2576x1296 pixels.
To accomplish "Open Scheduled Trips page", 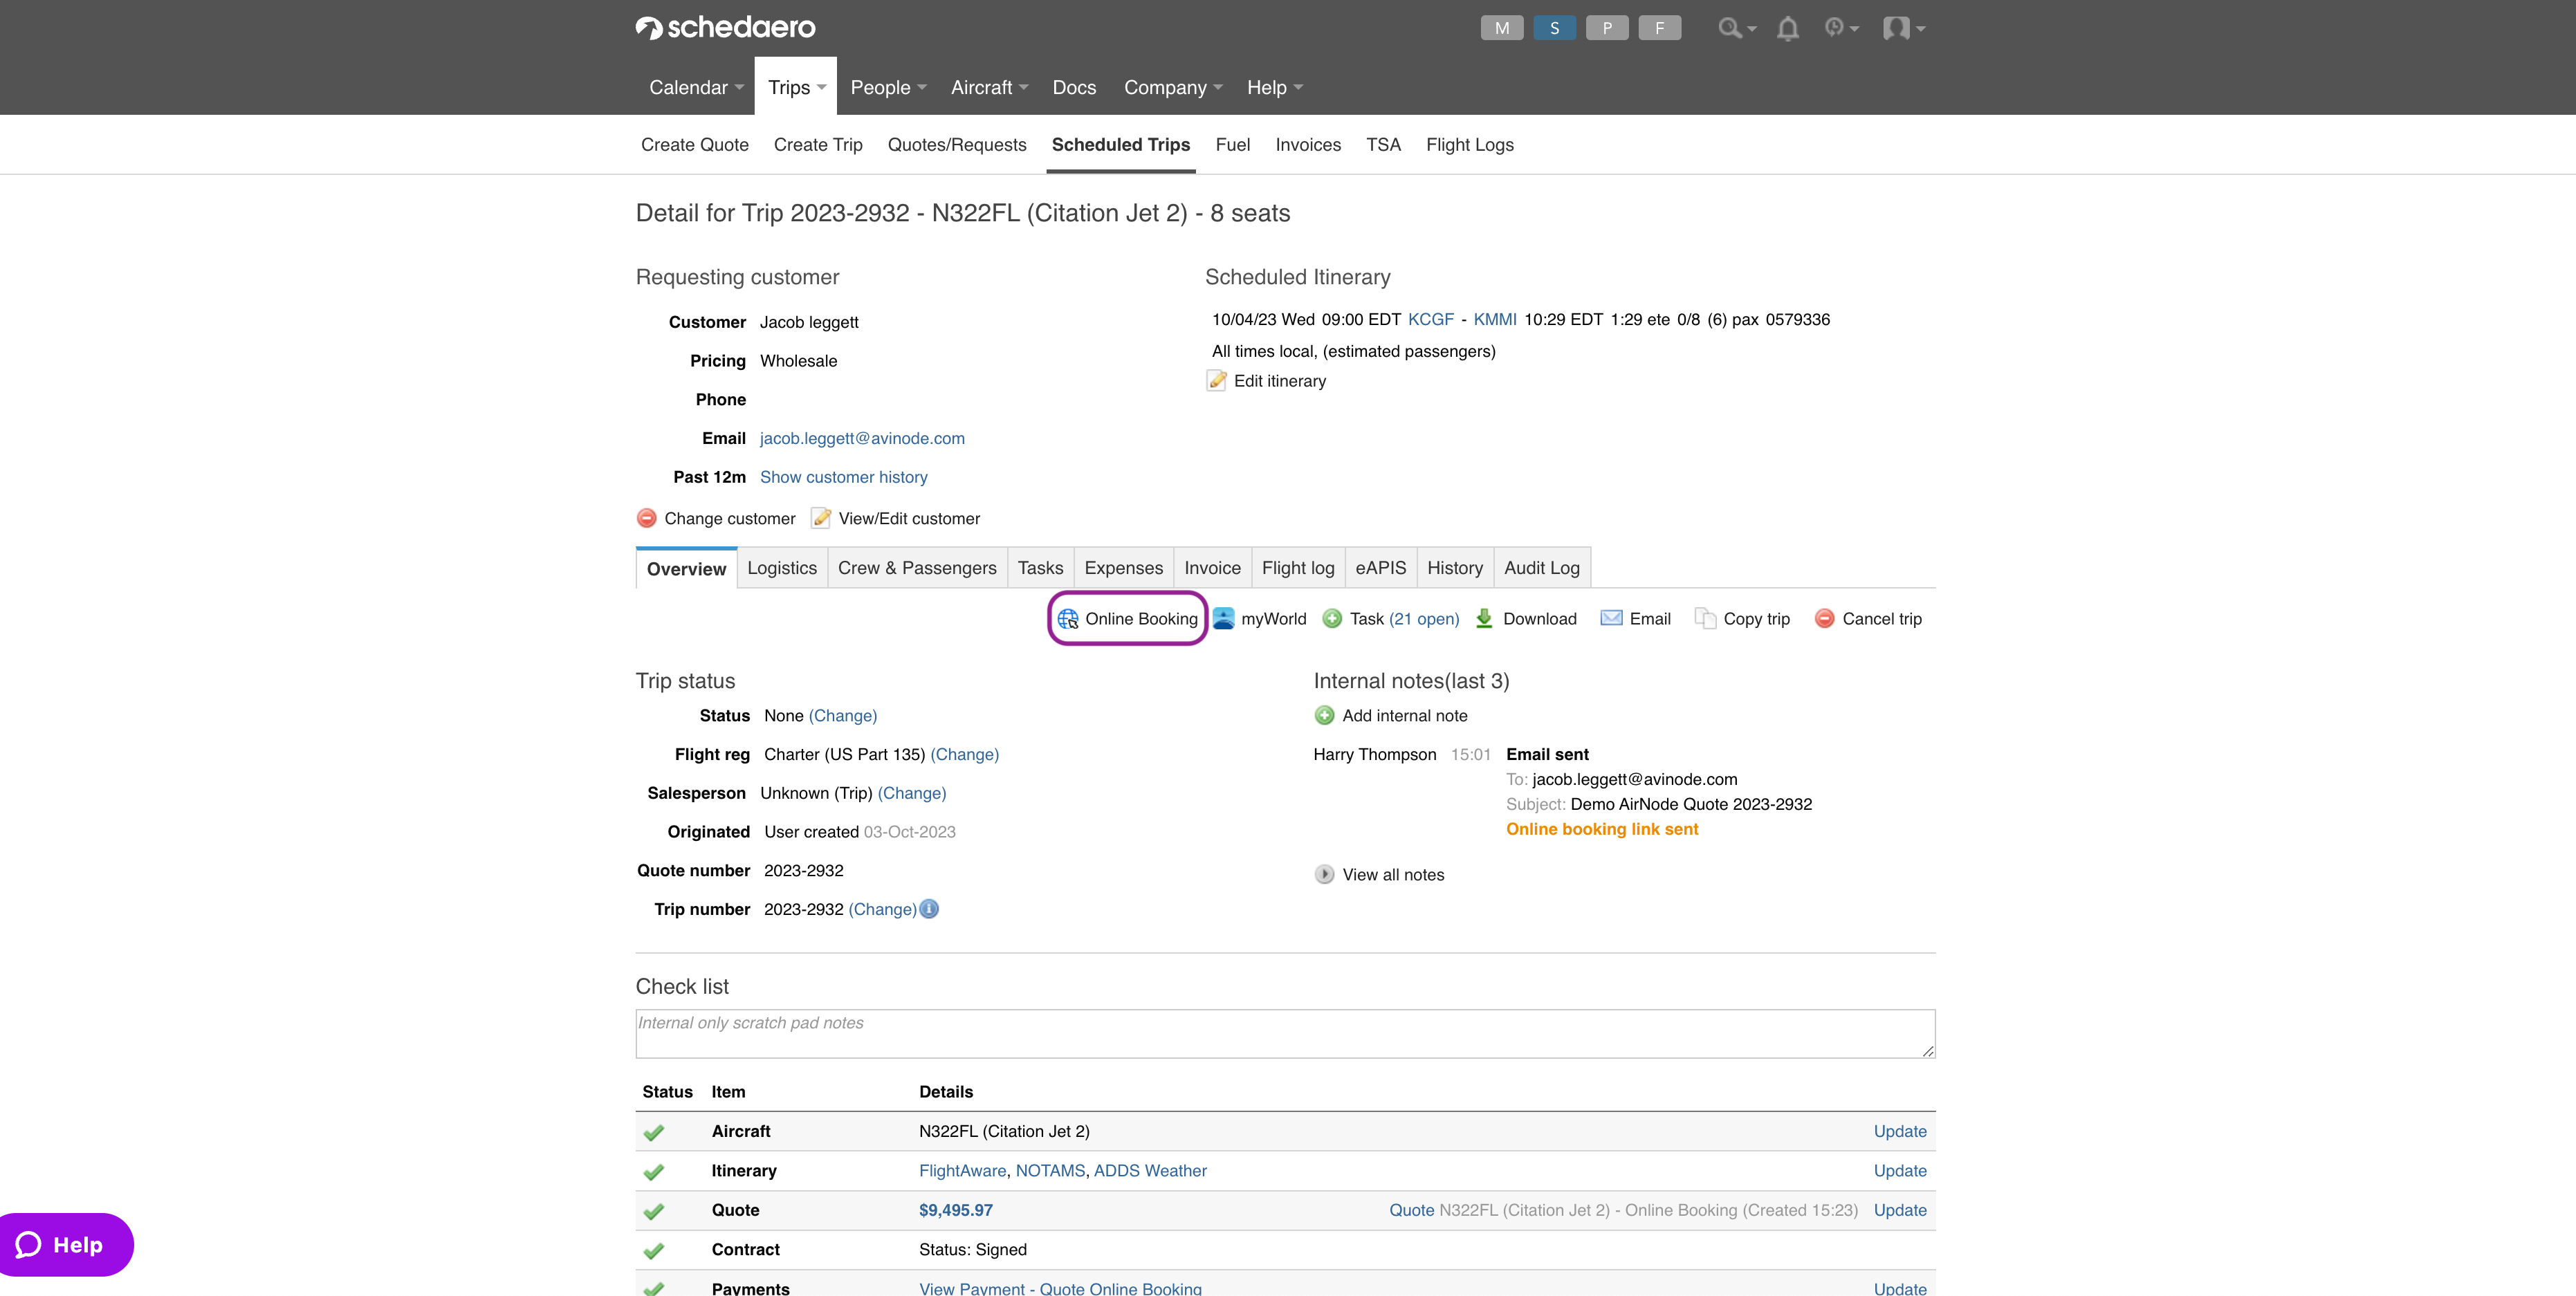I will pos(1121,145).
